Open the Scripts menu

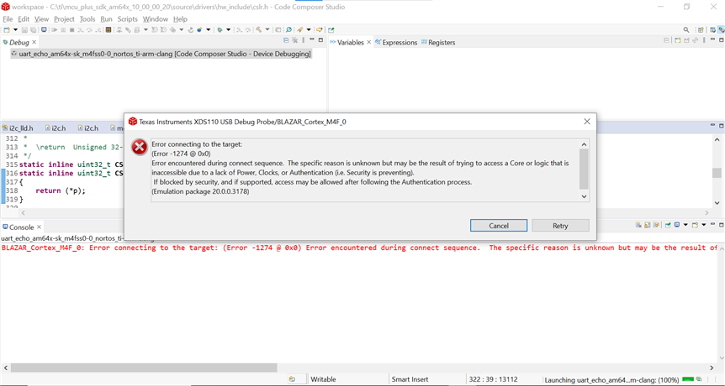(x=127, y=19)
